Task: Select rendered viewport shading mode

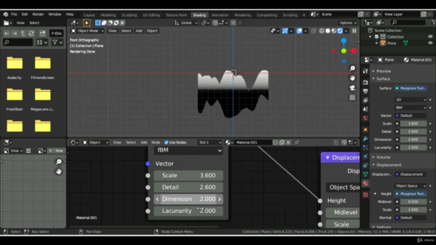Action: pyautogui.click(x=340, y=31)
